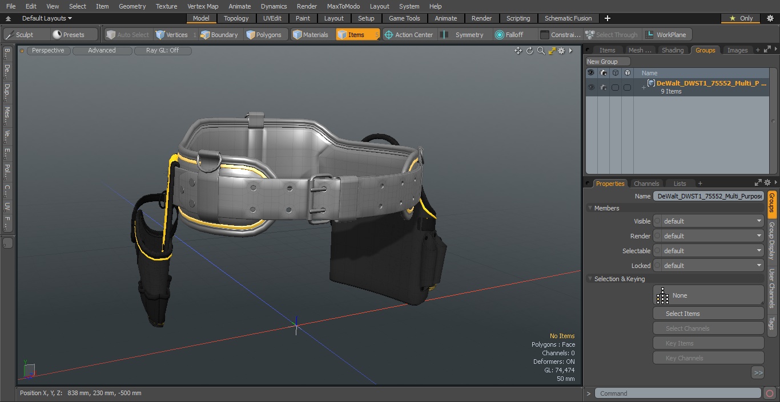Expand the DeWalt group with plus sign
The height and width of the screenshot is (402, 780).
point(644,87)
